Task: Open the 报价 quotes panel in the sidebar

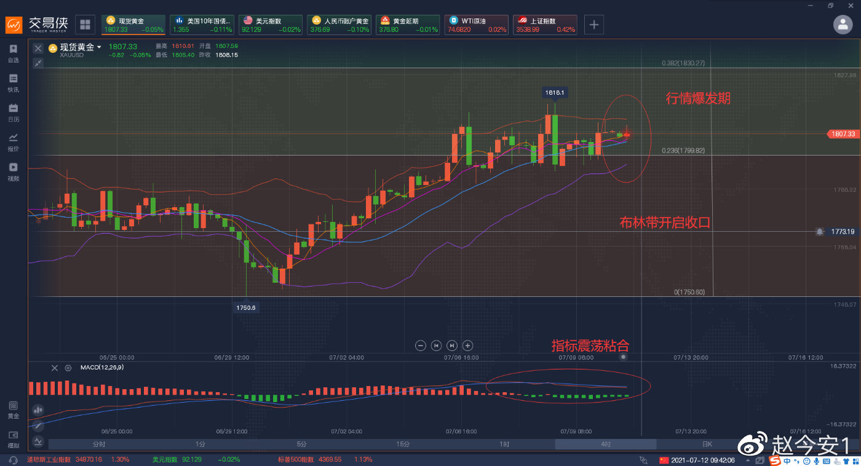Action: (x=13, y=142)
